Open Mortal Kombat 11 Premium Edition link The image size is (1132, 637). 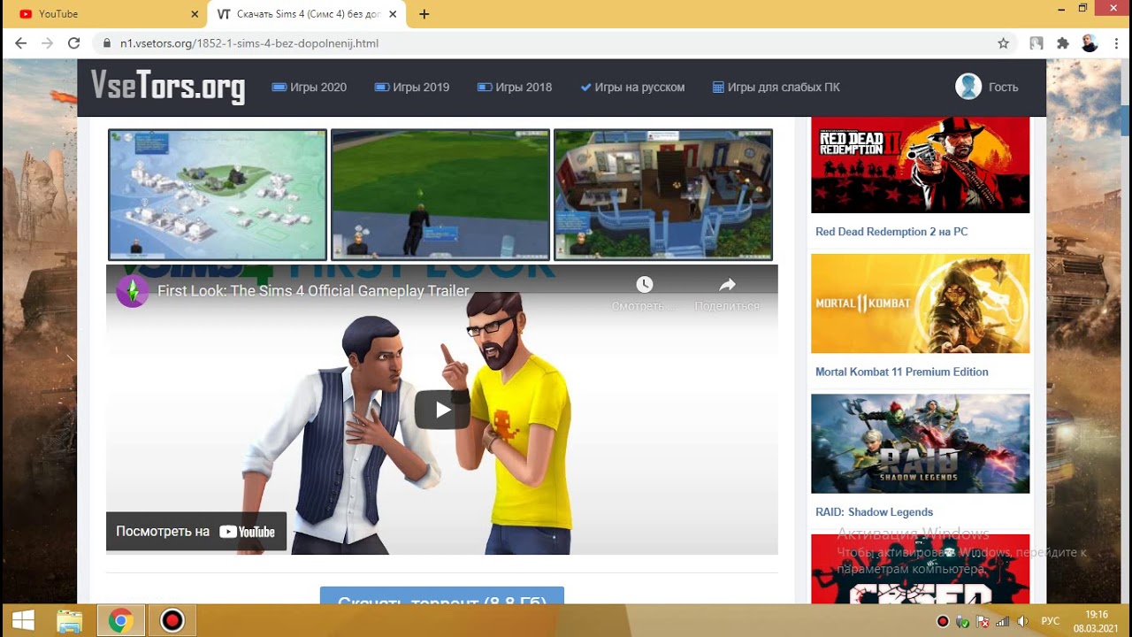point(902,372)
